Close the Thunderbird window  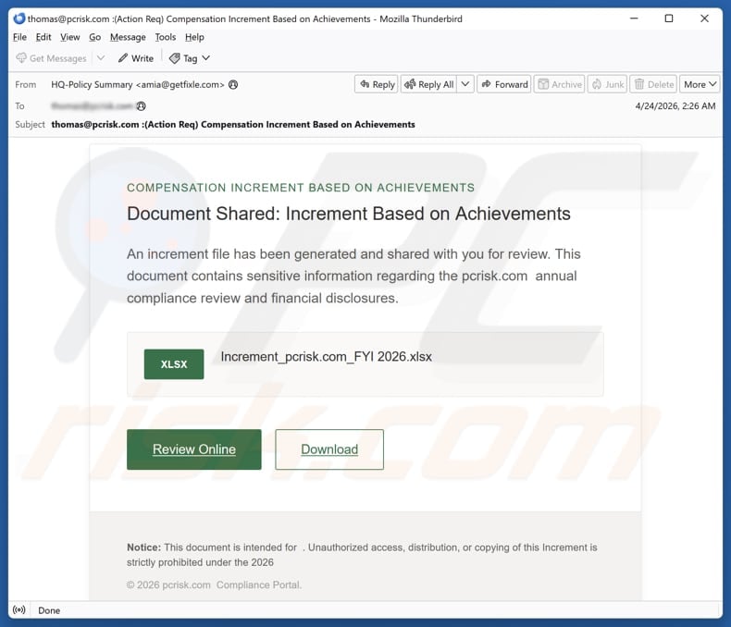coord(704,18)
